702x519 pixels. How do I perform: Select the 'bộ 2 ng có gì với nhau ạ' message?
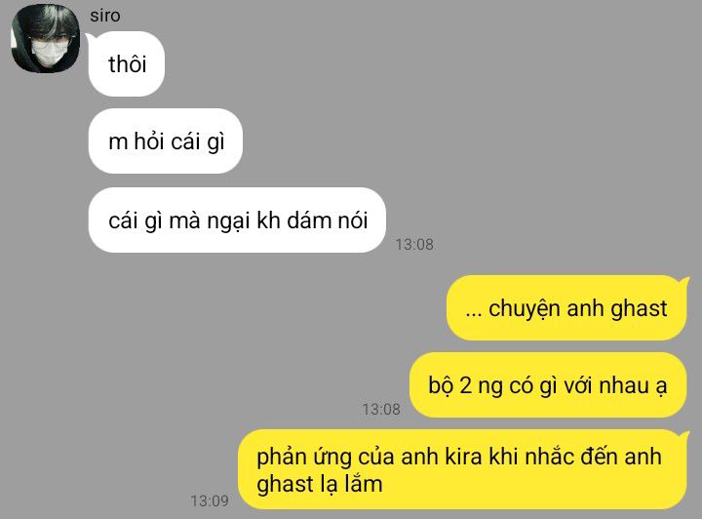(548, 385)
